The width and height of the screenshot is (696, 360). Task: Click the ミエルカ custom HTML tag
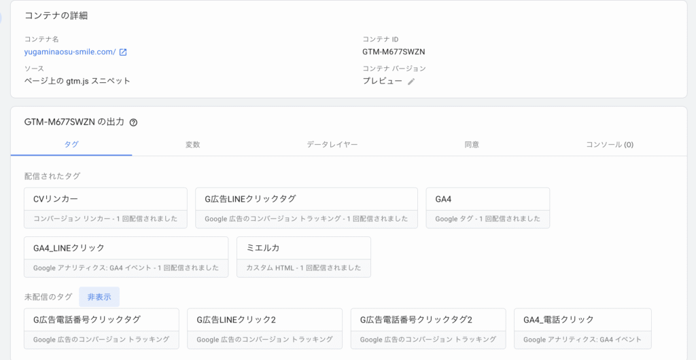[x=303, y=256]
